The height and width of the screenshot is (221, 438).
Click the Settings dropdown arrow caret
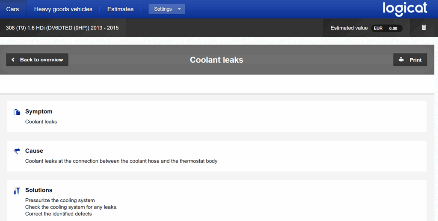tap(179, 9)
